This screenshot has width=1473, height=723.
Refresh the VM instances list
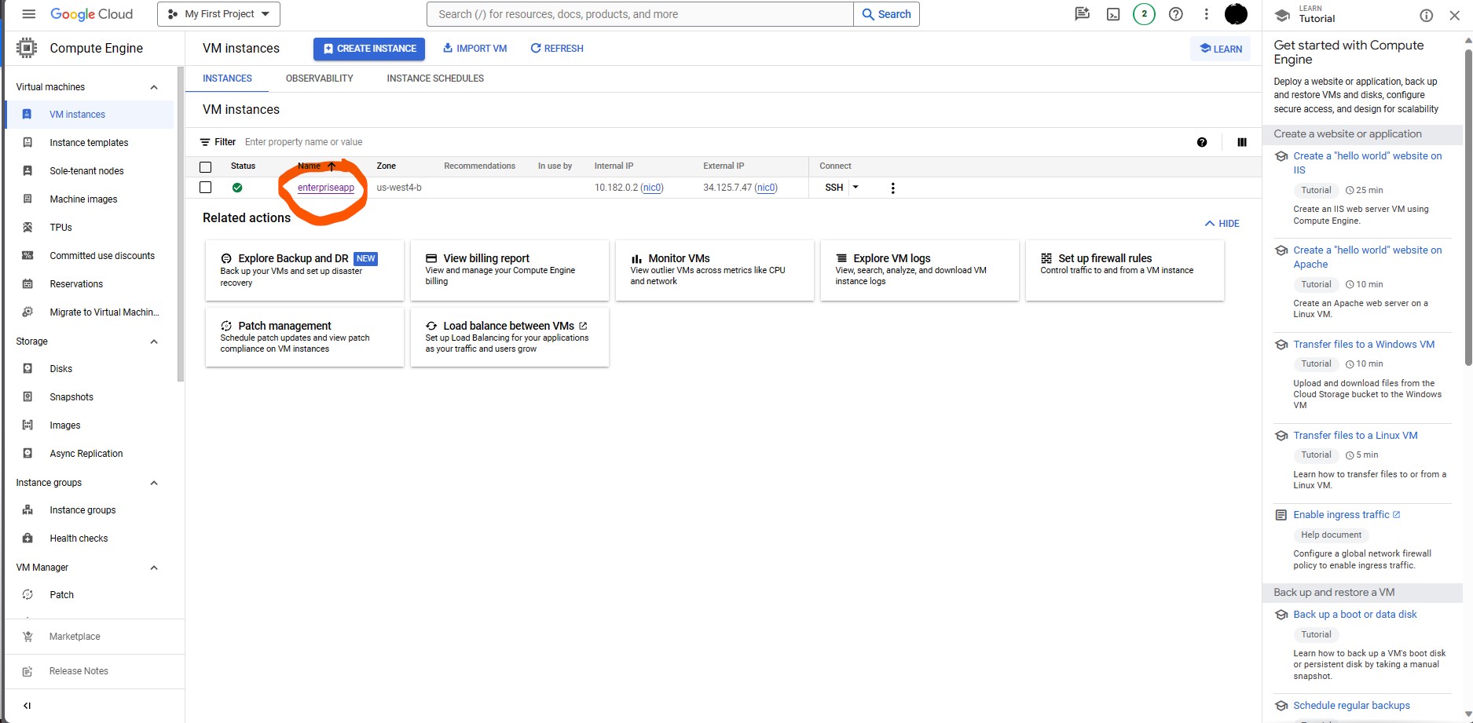click(x=557, y=49)
